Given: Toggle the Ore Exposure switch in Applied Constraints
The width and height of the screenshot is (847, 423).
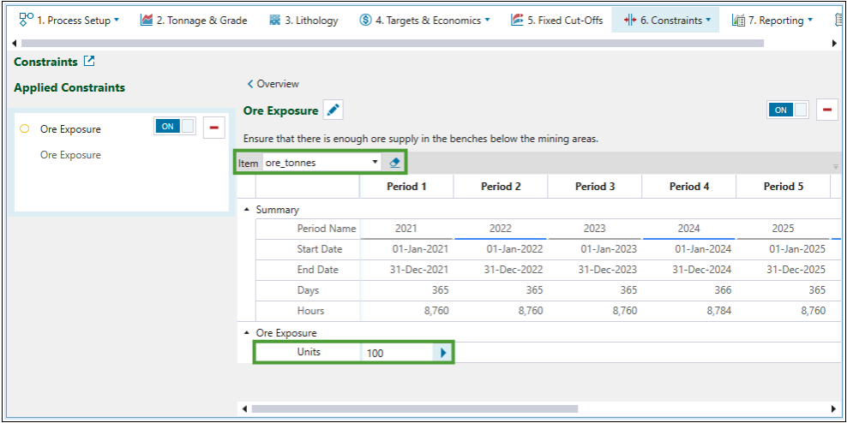Looking at the screenshot, I should (175, 126).
